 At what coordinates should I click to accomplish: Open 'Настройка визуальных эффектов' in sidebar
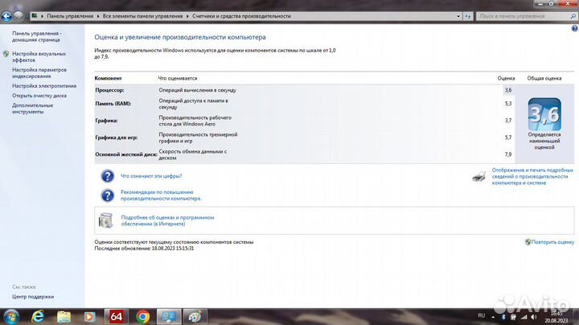point(39,56)
